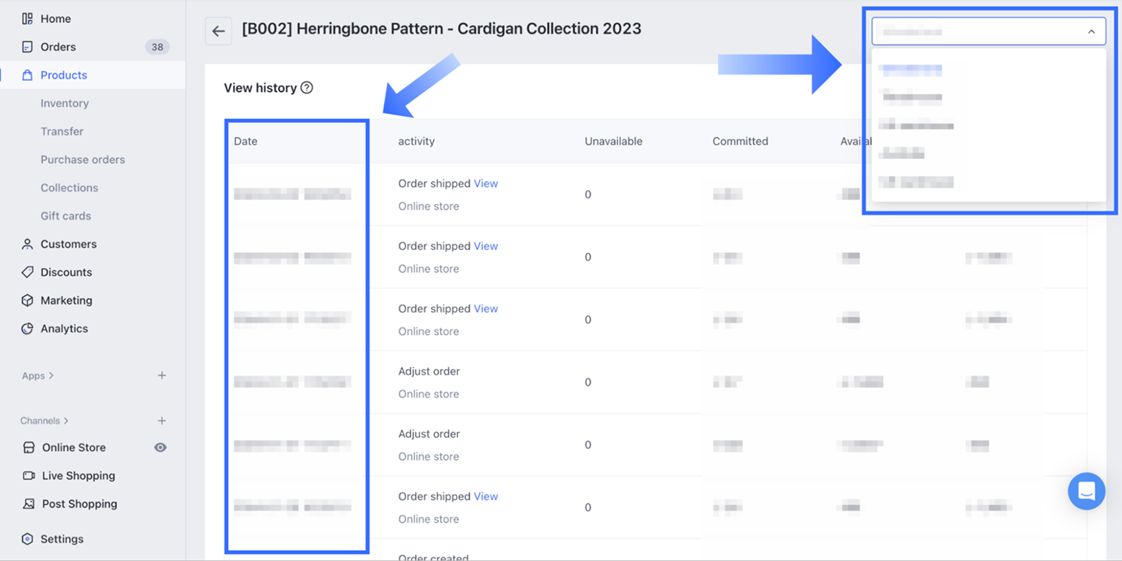Open the Online Store channel
The width and height of the screenshot is (1122, 561).
(x=74, y=447)
